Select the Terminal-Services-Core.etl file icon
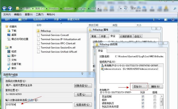The image size is (178, 109). pyautogui.click(x=39, y=35)
